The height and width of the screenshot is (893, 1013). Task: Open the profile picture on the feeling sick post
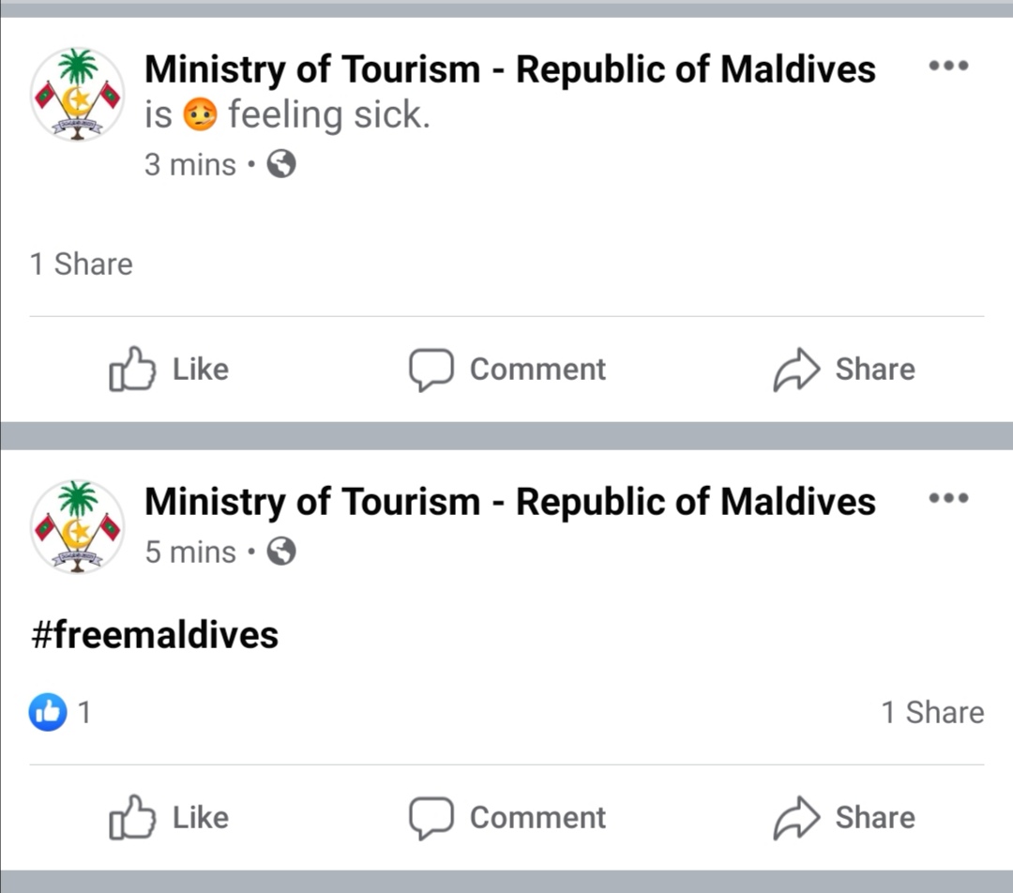(x=77, y=95)
